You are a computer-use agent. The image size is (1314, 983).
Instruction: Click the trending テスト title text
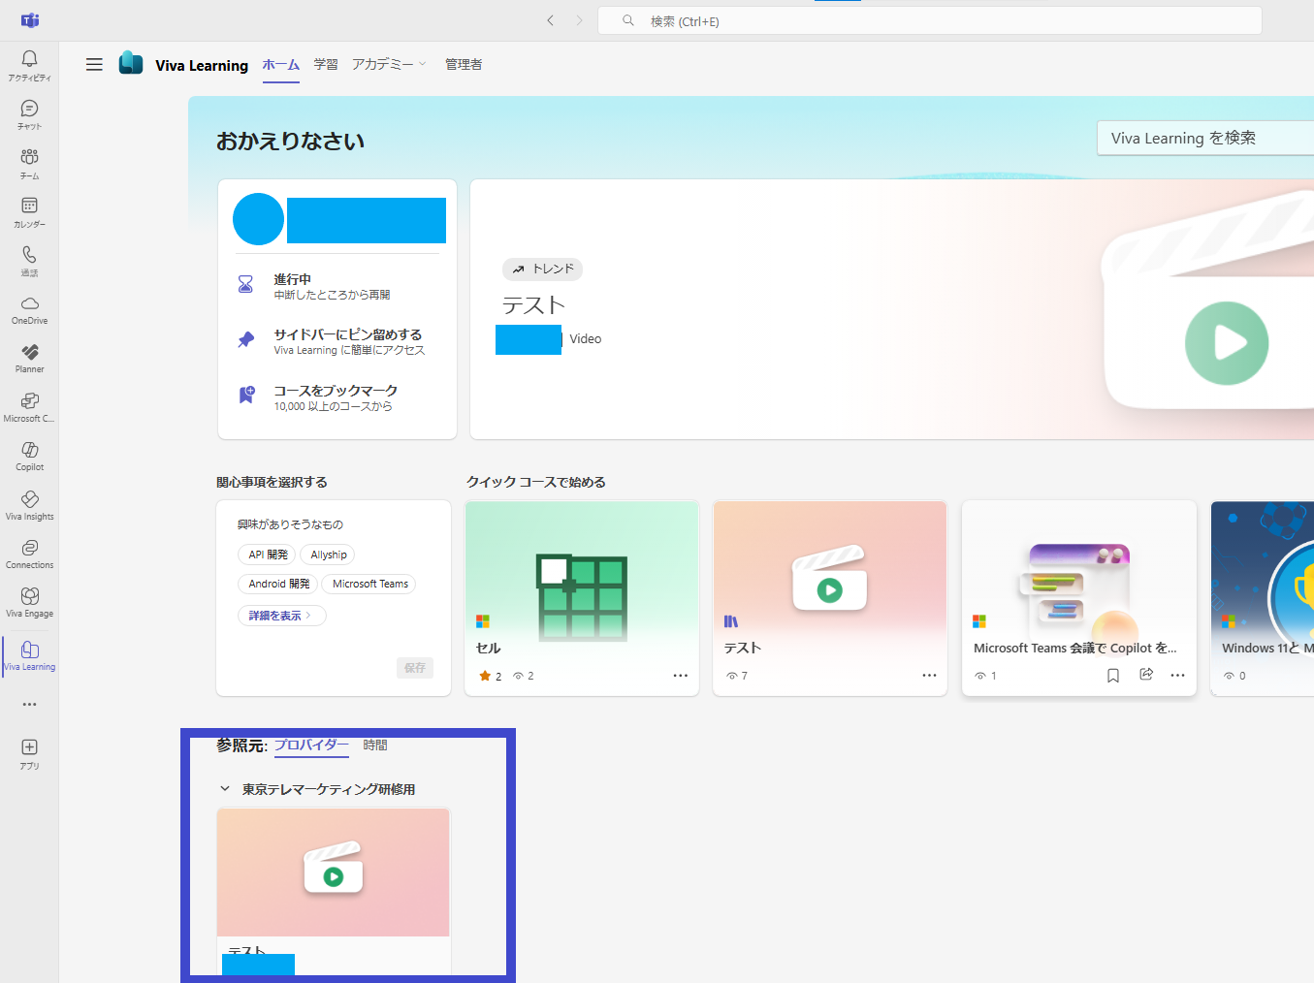pos(533,305)
